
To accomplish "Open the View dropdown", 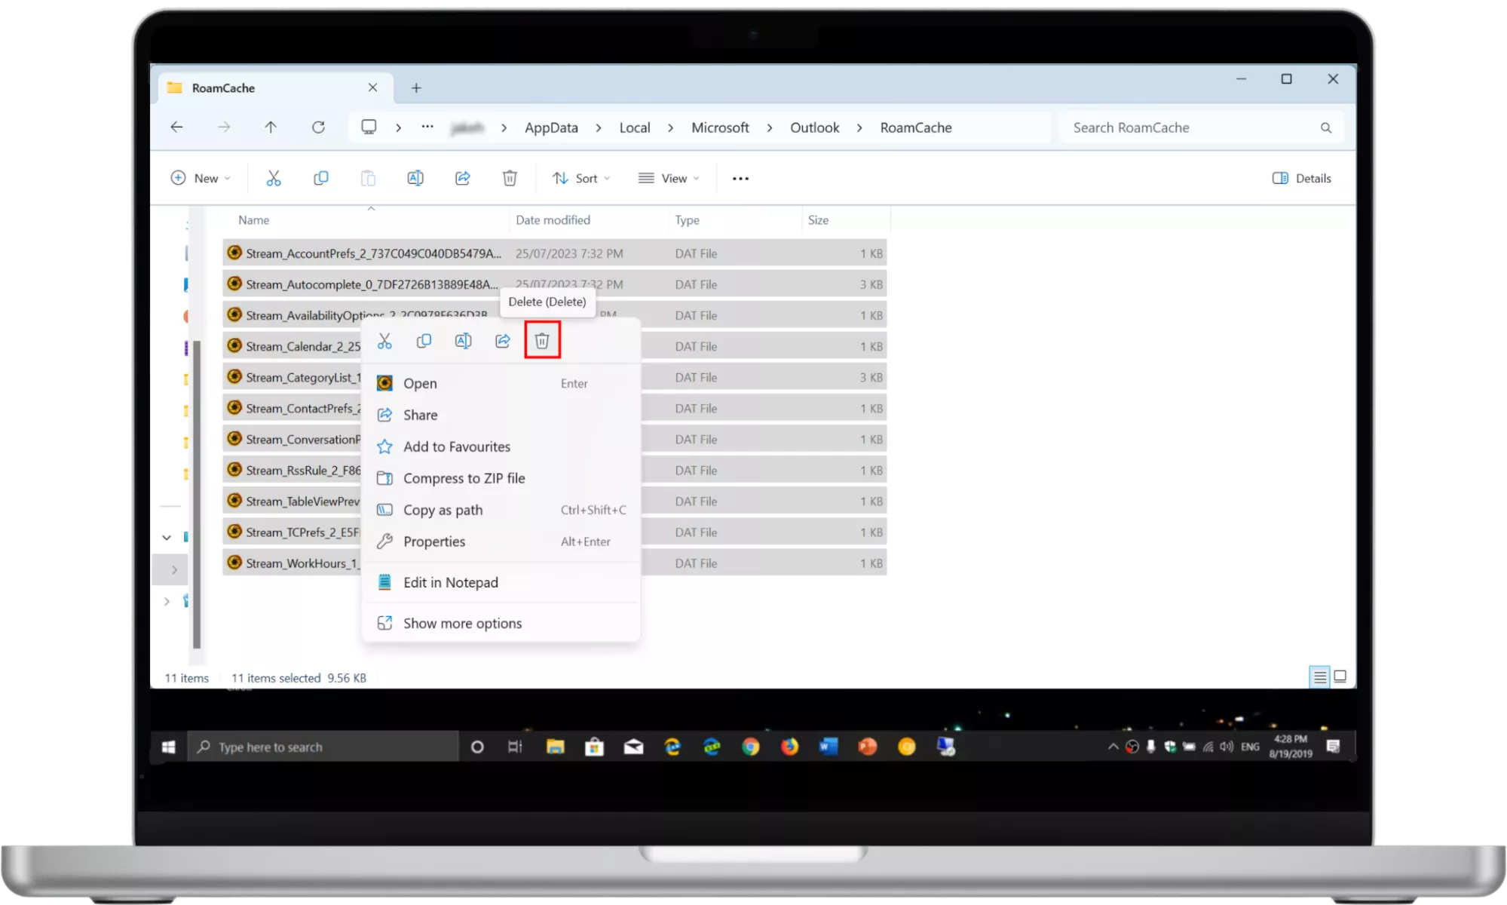I will pyautogui.click(x=669, y=178).
